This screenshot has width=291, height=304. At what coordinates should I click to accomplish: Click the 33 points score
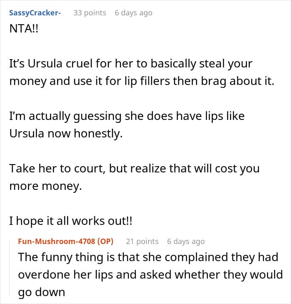tap(89, 13)
